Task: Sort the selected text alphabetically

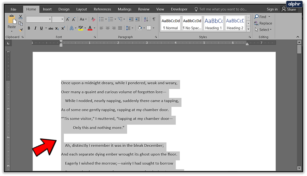Action: [x=146, y=20]
